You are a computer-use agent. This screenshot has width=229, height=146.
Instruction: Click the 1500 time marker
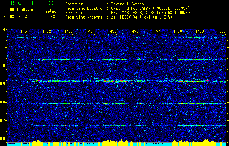222,31
